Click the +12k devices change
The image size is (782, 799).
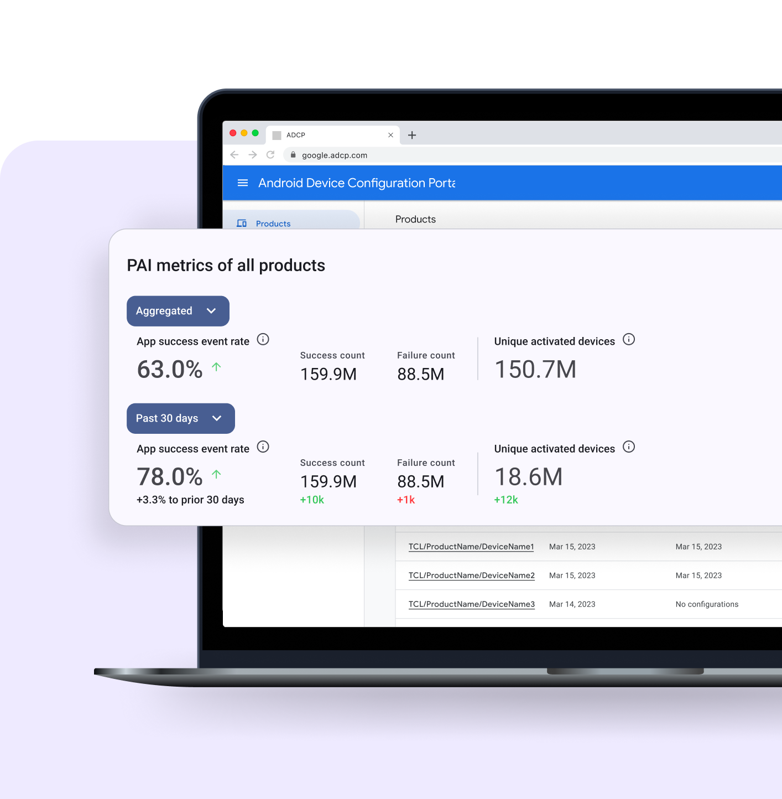(x=506, y=500)
